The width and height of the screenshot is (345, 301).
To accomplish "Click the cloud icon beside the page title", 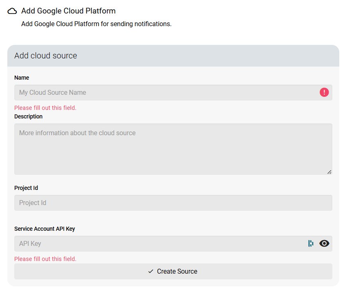I will coord(12,11).
